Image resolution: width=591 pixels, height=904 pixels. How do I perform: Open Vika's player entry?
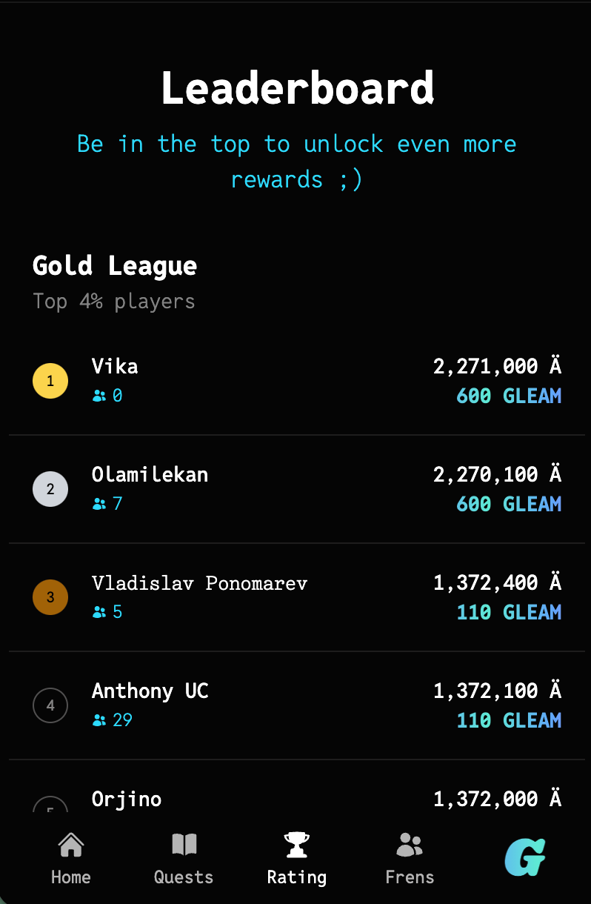point(295,381)
